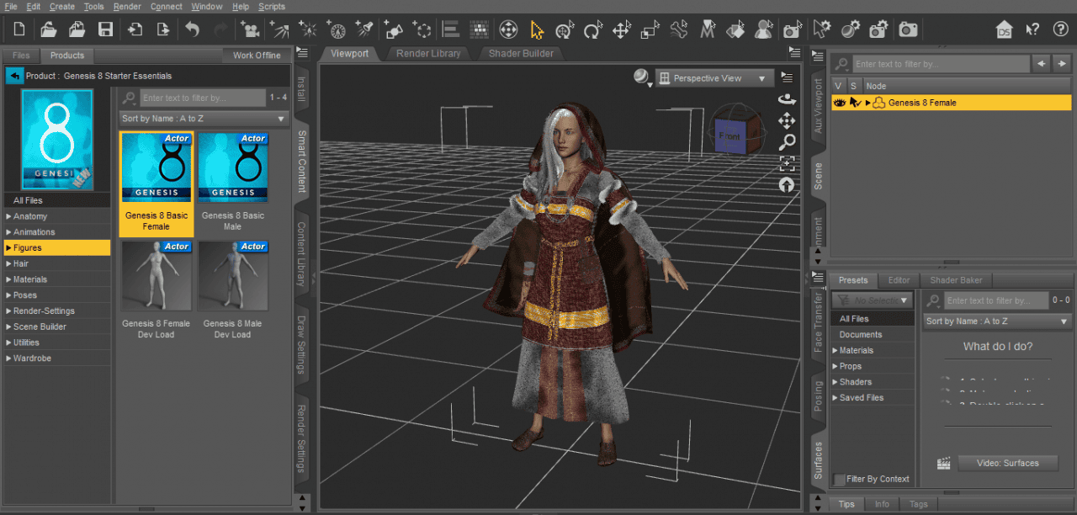Open the Sort by Name : A to Z dropdown

(203, 118)
